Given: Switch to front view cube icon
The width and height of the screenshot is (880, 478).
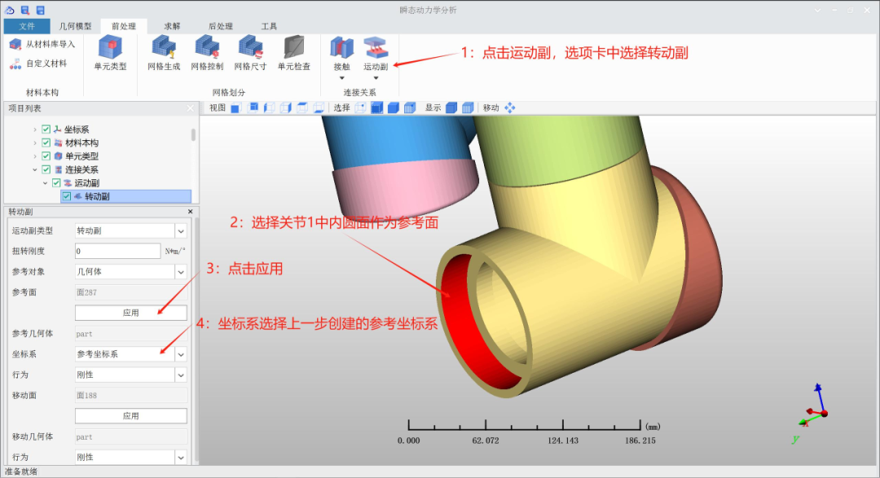Looking at the screenshot, I should coord(235,107).
